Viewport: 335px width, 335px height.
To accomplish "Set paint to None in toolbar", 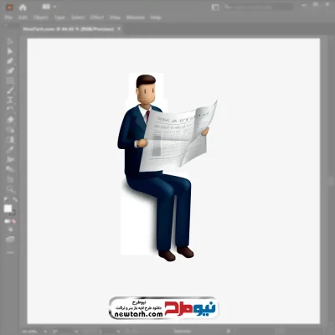I will (14, 221).
